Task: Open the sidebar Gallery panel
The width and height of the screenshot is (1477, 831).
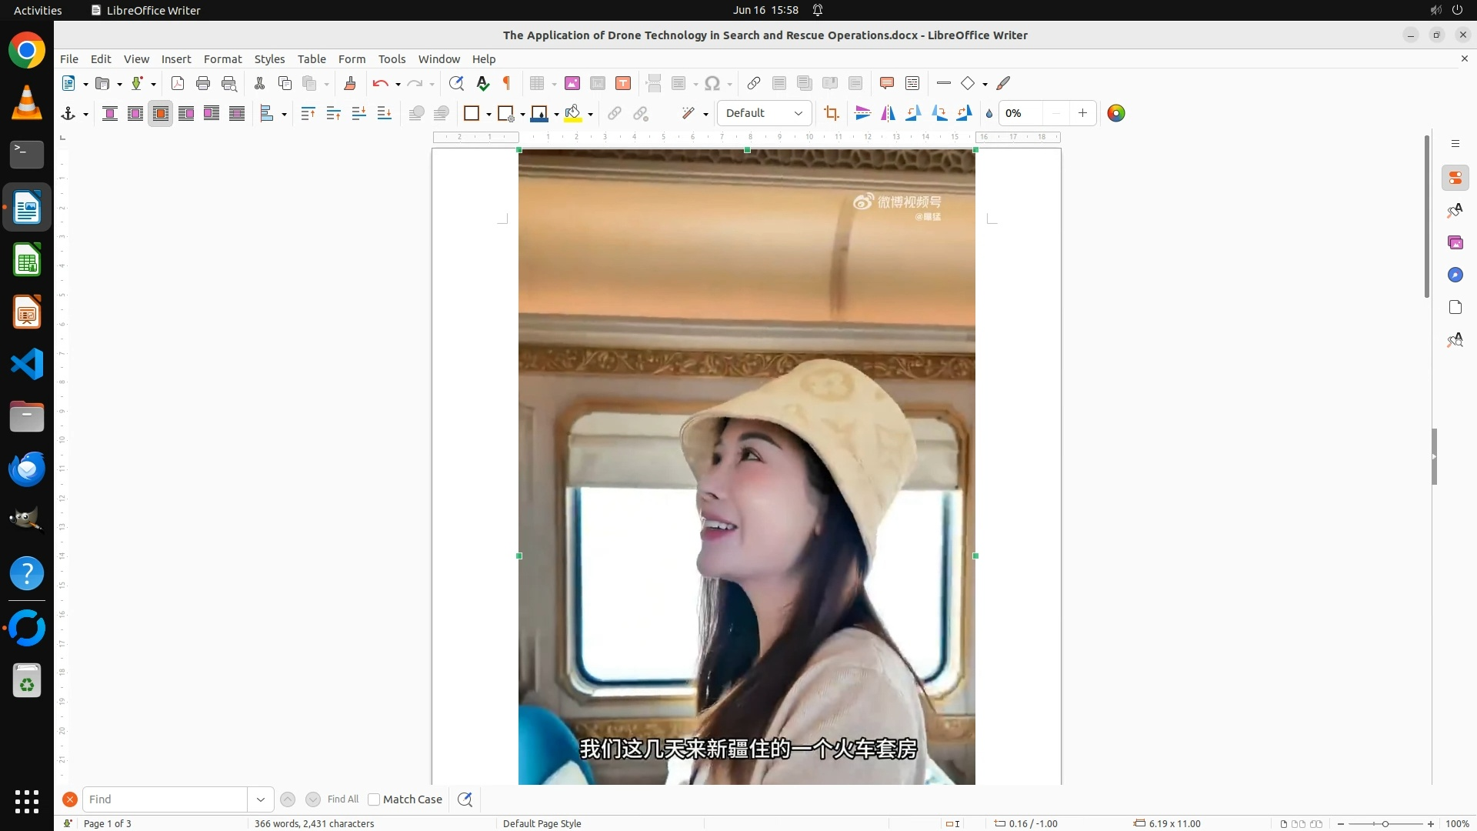Action: (1455, 243)
